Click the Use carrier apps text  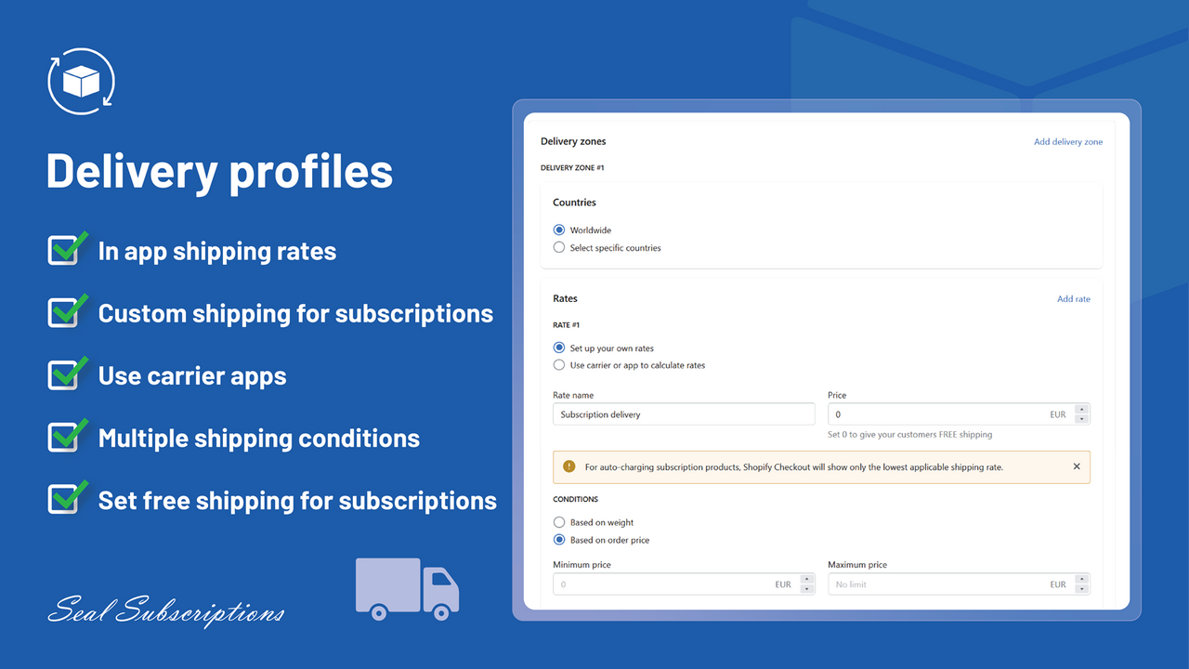192,375
